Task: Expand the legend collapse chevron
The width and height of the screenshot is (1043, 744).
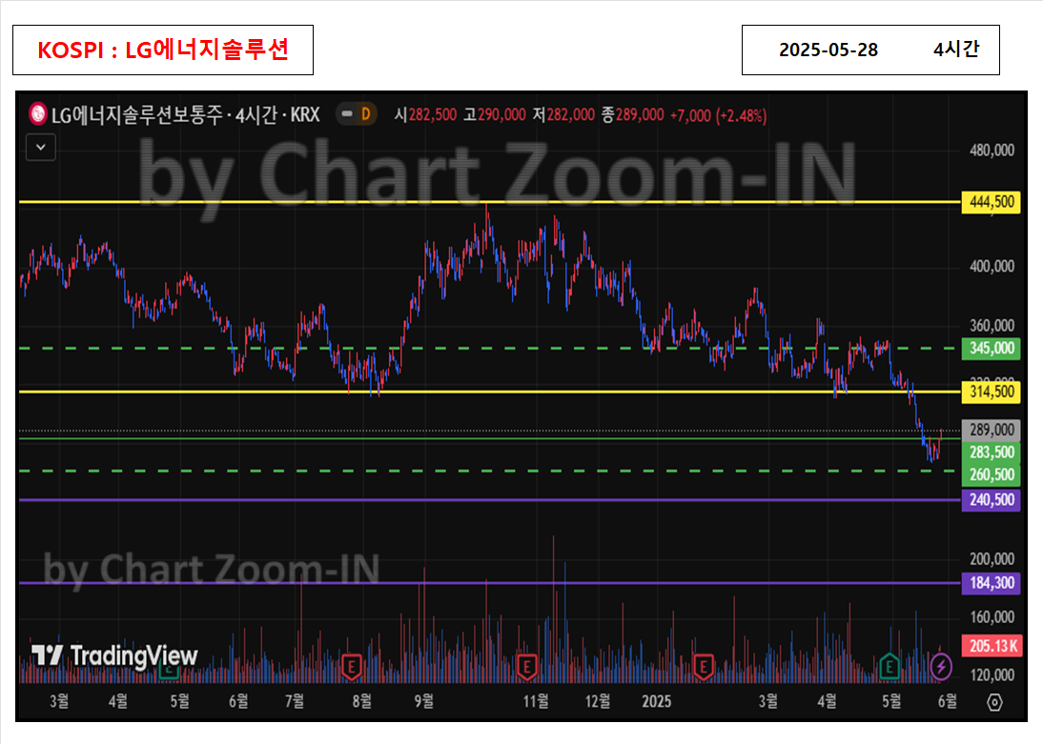Action: click(x=41, y=148)
